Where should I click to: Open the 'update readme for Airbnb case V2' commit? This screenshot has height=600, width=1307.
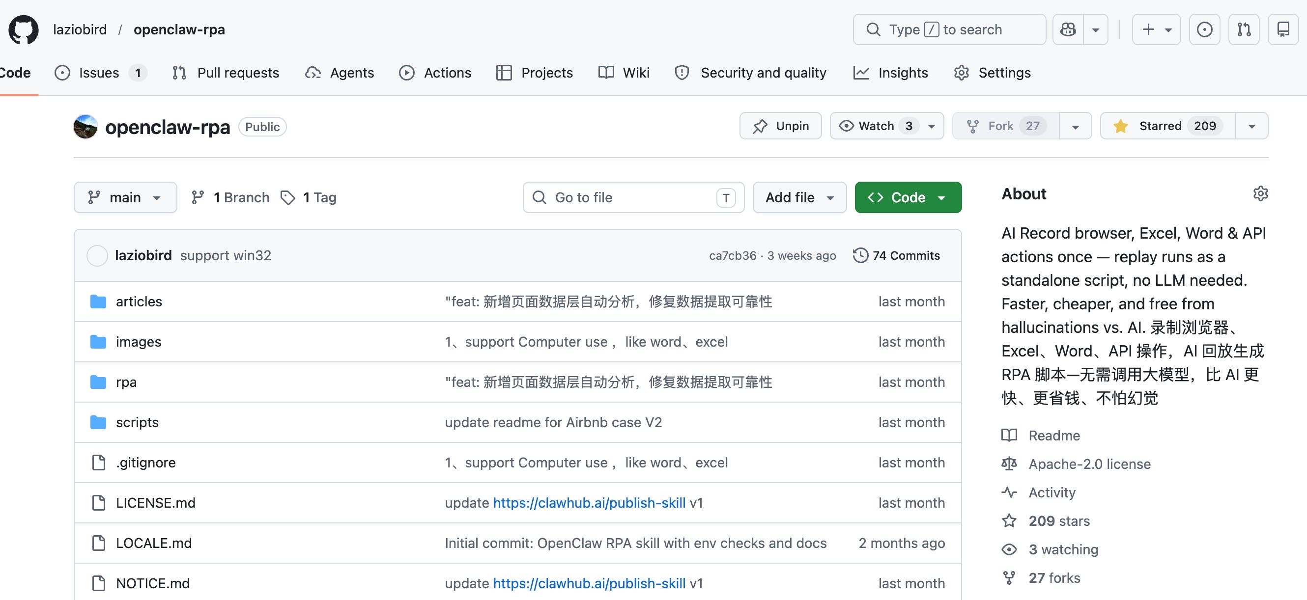point(554,422)
